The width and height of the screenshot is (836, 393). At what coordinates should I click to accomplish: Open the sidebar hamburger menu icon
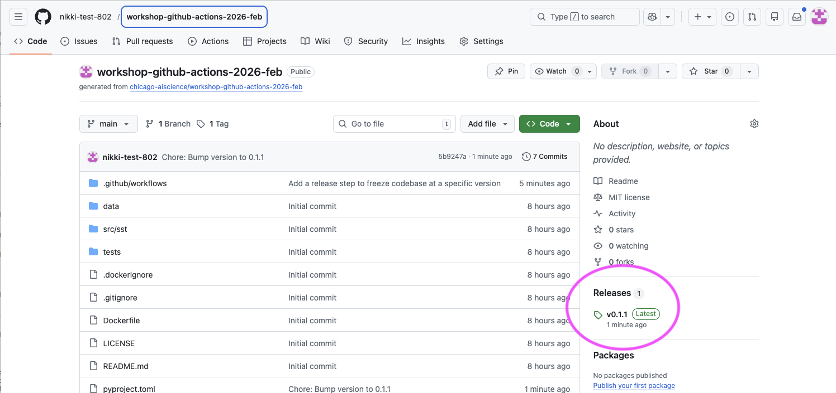coord(18,16)
